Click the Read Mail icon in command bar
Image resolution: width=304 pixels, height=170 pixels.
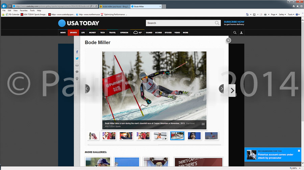point(261,14)
